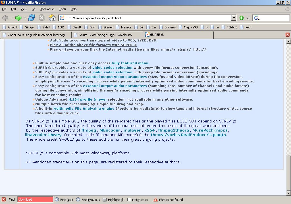This screenshot has height=204, width=291.
Task: Open the Edit menu
Action: pos(14,9)
